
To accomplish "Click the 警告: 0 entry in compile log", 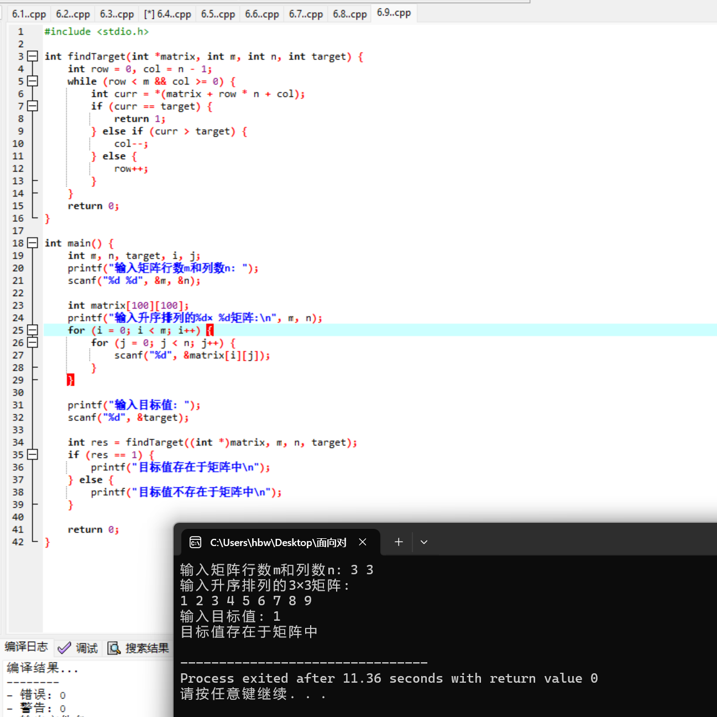I will (37, 708).
